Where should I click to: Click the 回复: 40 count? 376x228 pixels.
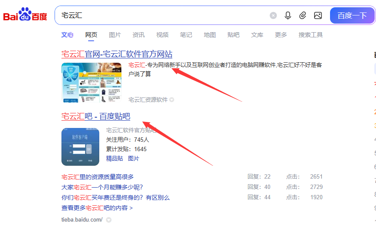259,187
